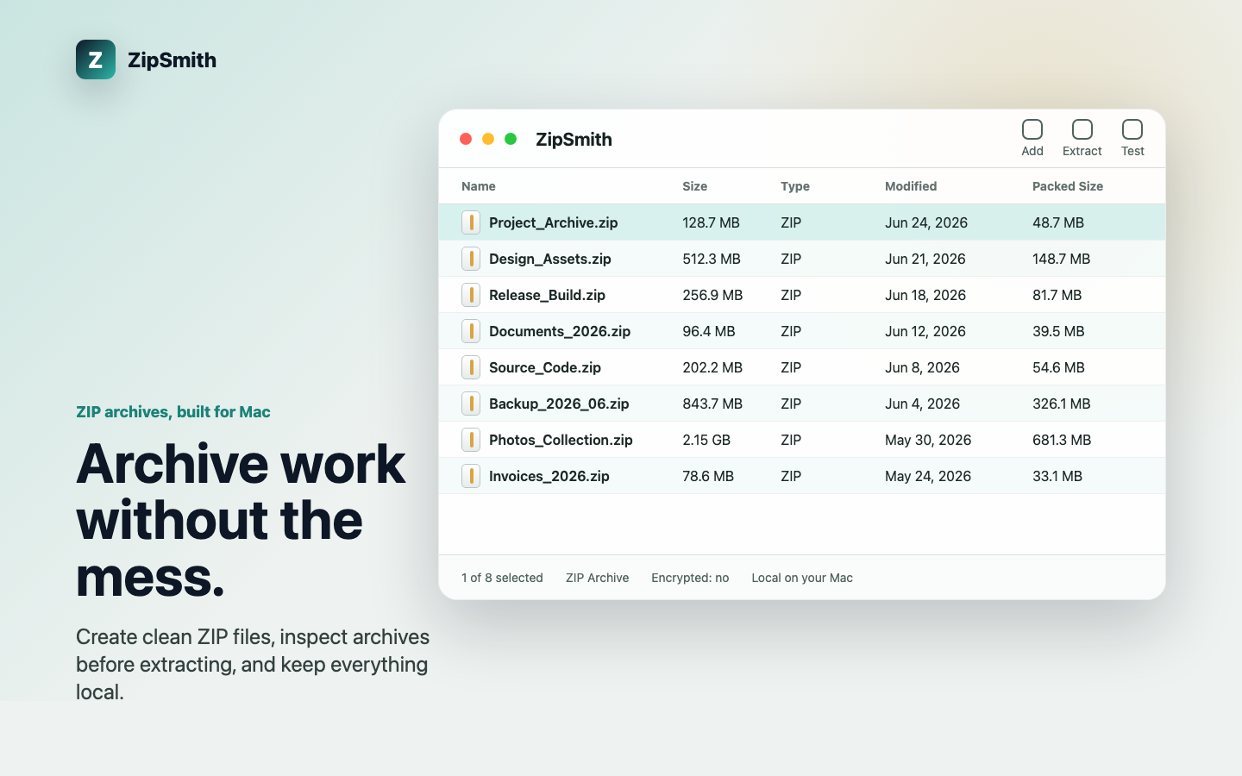Sort by the Name column header
Screen dimensions: 1242x776
click(x=479, y=186)
